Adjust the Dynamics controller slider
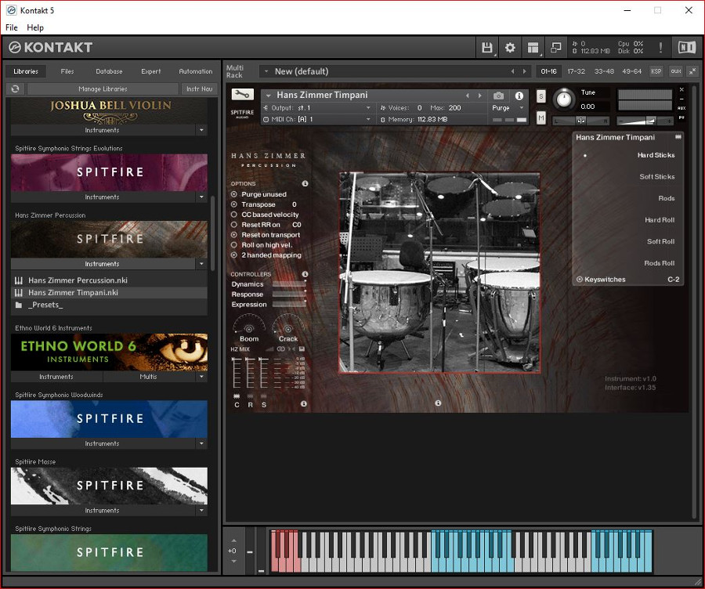Viewport: 705px width, 589px height. tap(289, 284)
